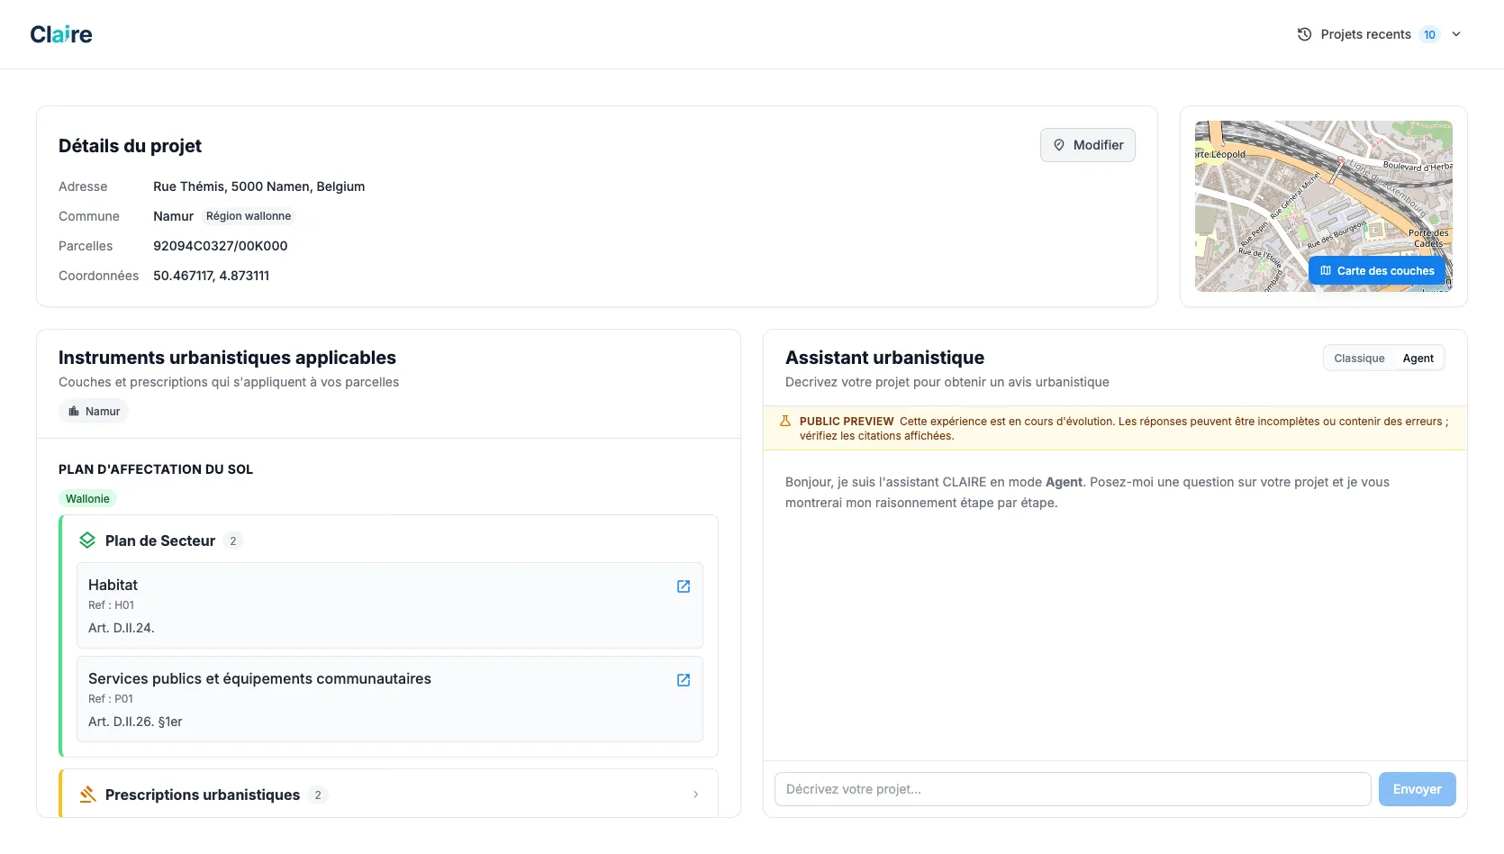Switch assistant to Classique mode
The height and width of the screenshot is (854, 1504).
(x=1359, y=358)
